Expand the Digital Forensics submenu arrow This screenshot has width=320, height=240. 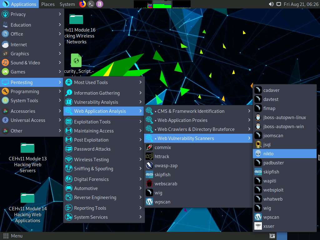pos(140,179)
